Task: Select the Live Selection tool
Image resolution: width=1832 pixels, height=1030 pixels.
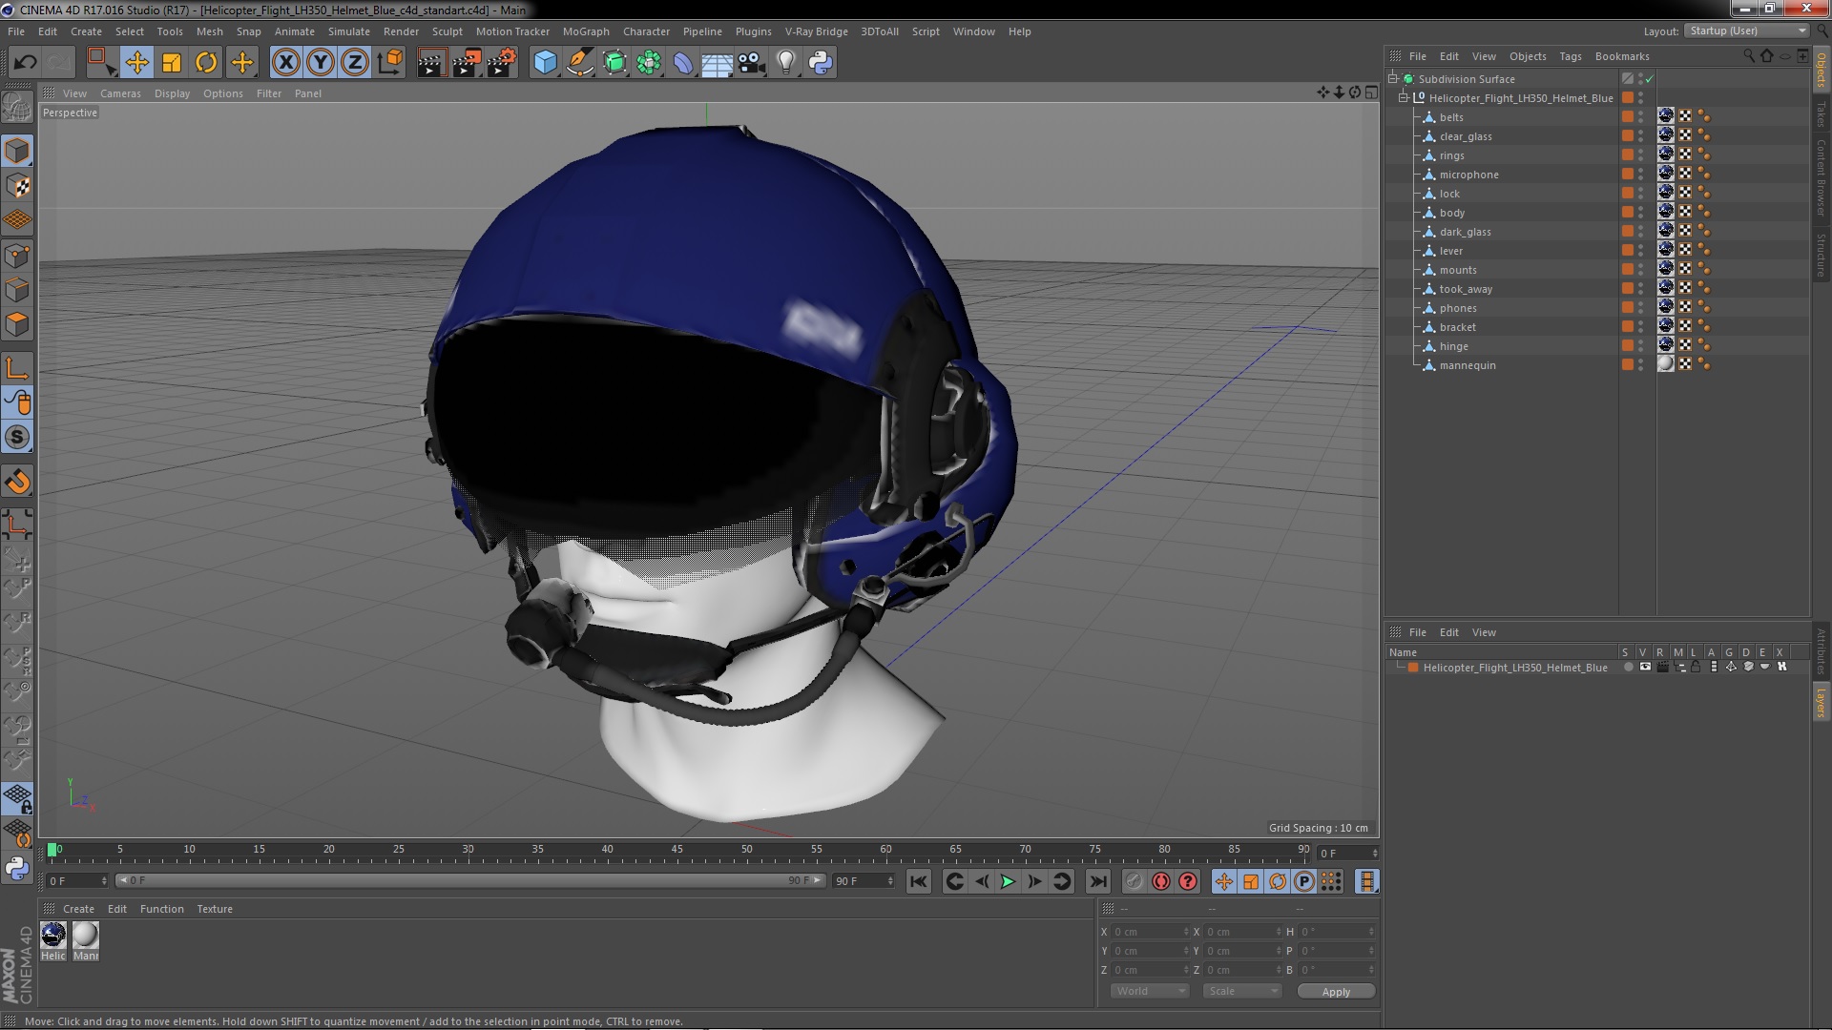Action: 101,63
